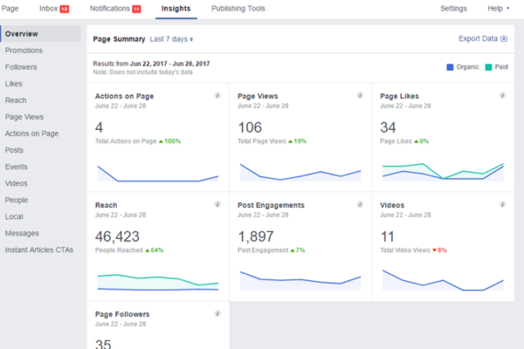524x349 pixels.
Task: Click the Export Data link
Action: pos(483,38)
